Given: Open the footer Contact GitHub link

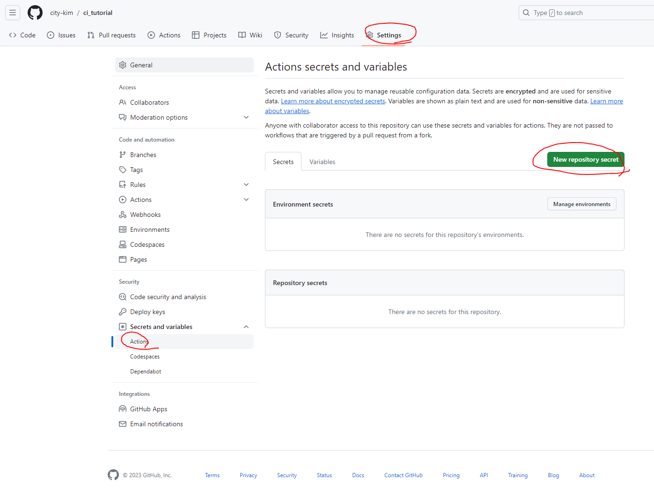Looking at the screenshot, I should tap(404, 475).
